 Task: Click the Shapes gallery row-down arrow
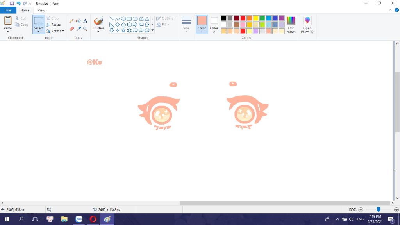pyautogui.click(x=152, y=25)
